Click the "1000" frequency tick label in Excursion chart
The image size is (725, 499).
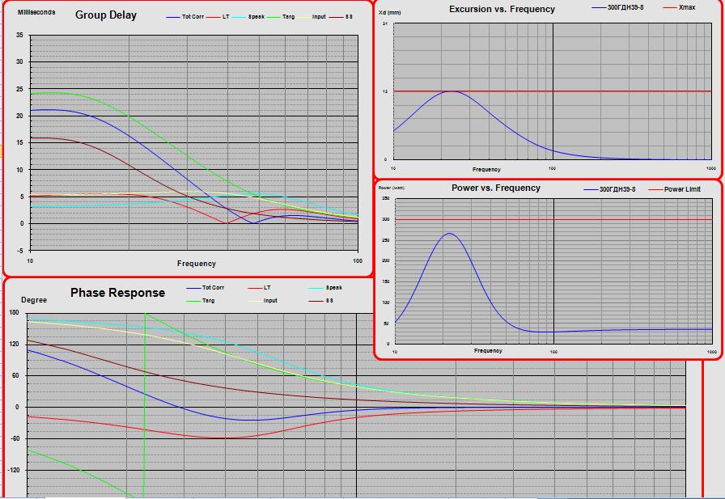pos(711,168)
